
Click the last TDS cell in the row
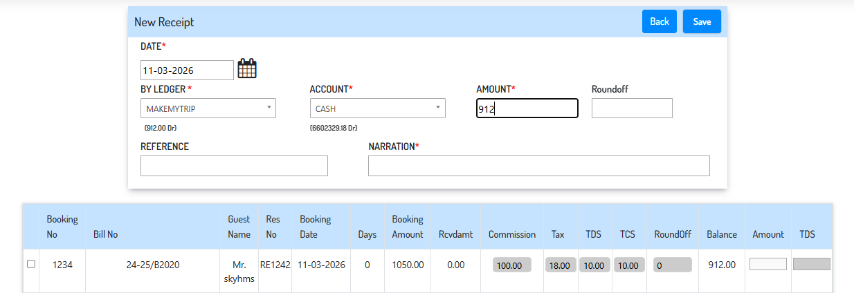(x=811, y=264)
